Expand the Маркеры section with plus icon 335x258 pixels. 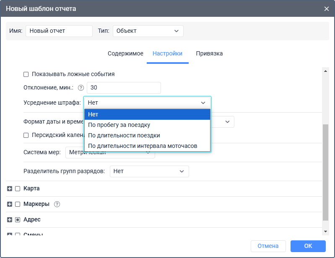[x=10, y=204]
